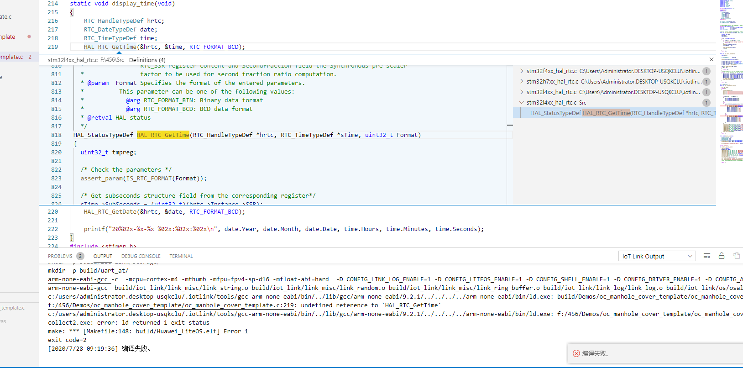
Task: Toggle output scroll lock icon
Action: [722, 256]
